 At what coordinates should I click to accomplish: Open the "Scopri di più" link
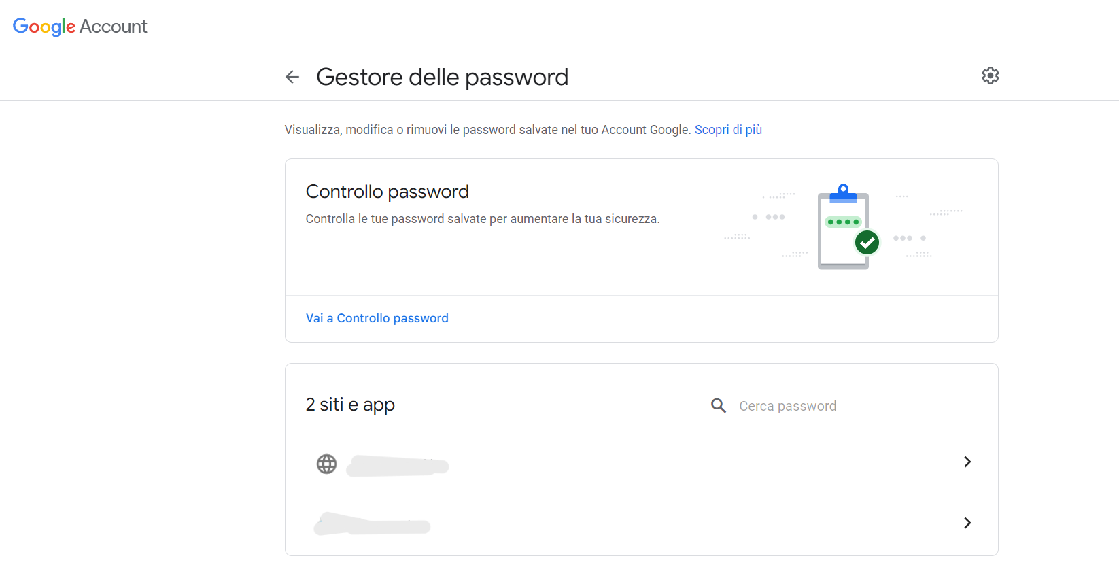click(x=727, y=129)
